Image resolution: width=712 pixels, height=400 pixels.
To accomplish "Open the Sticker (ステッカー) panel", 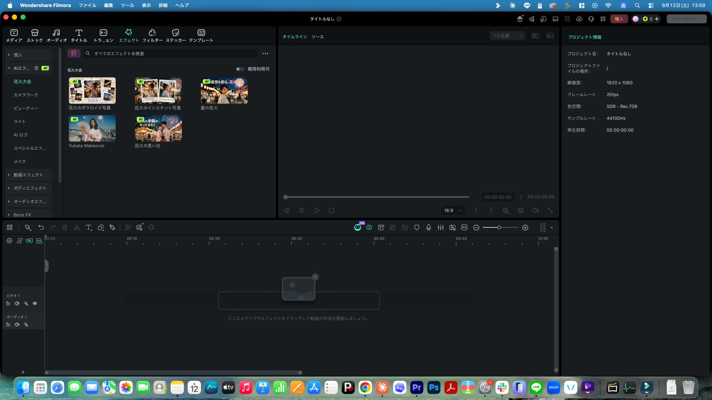I will tap(176, 36).
